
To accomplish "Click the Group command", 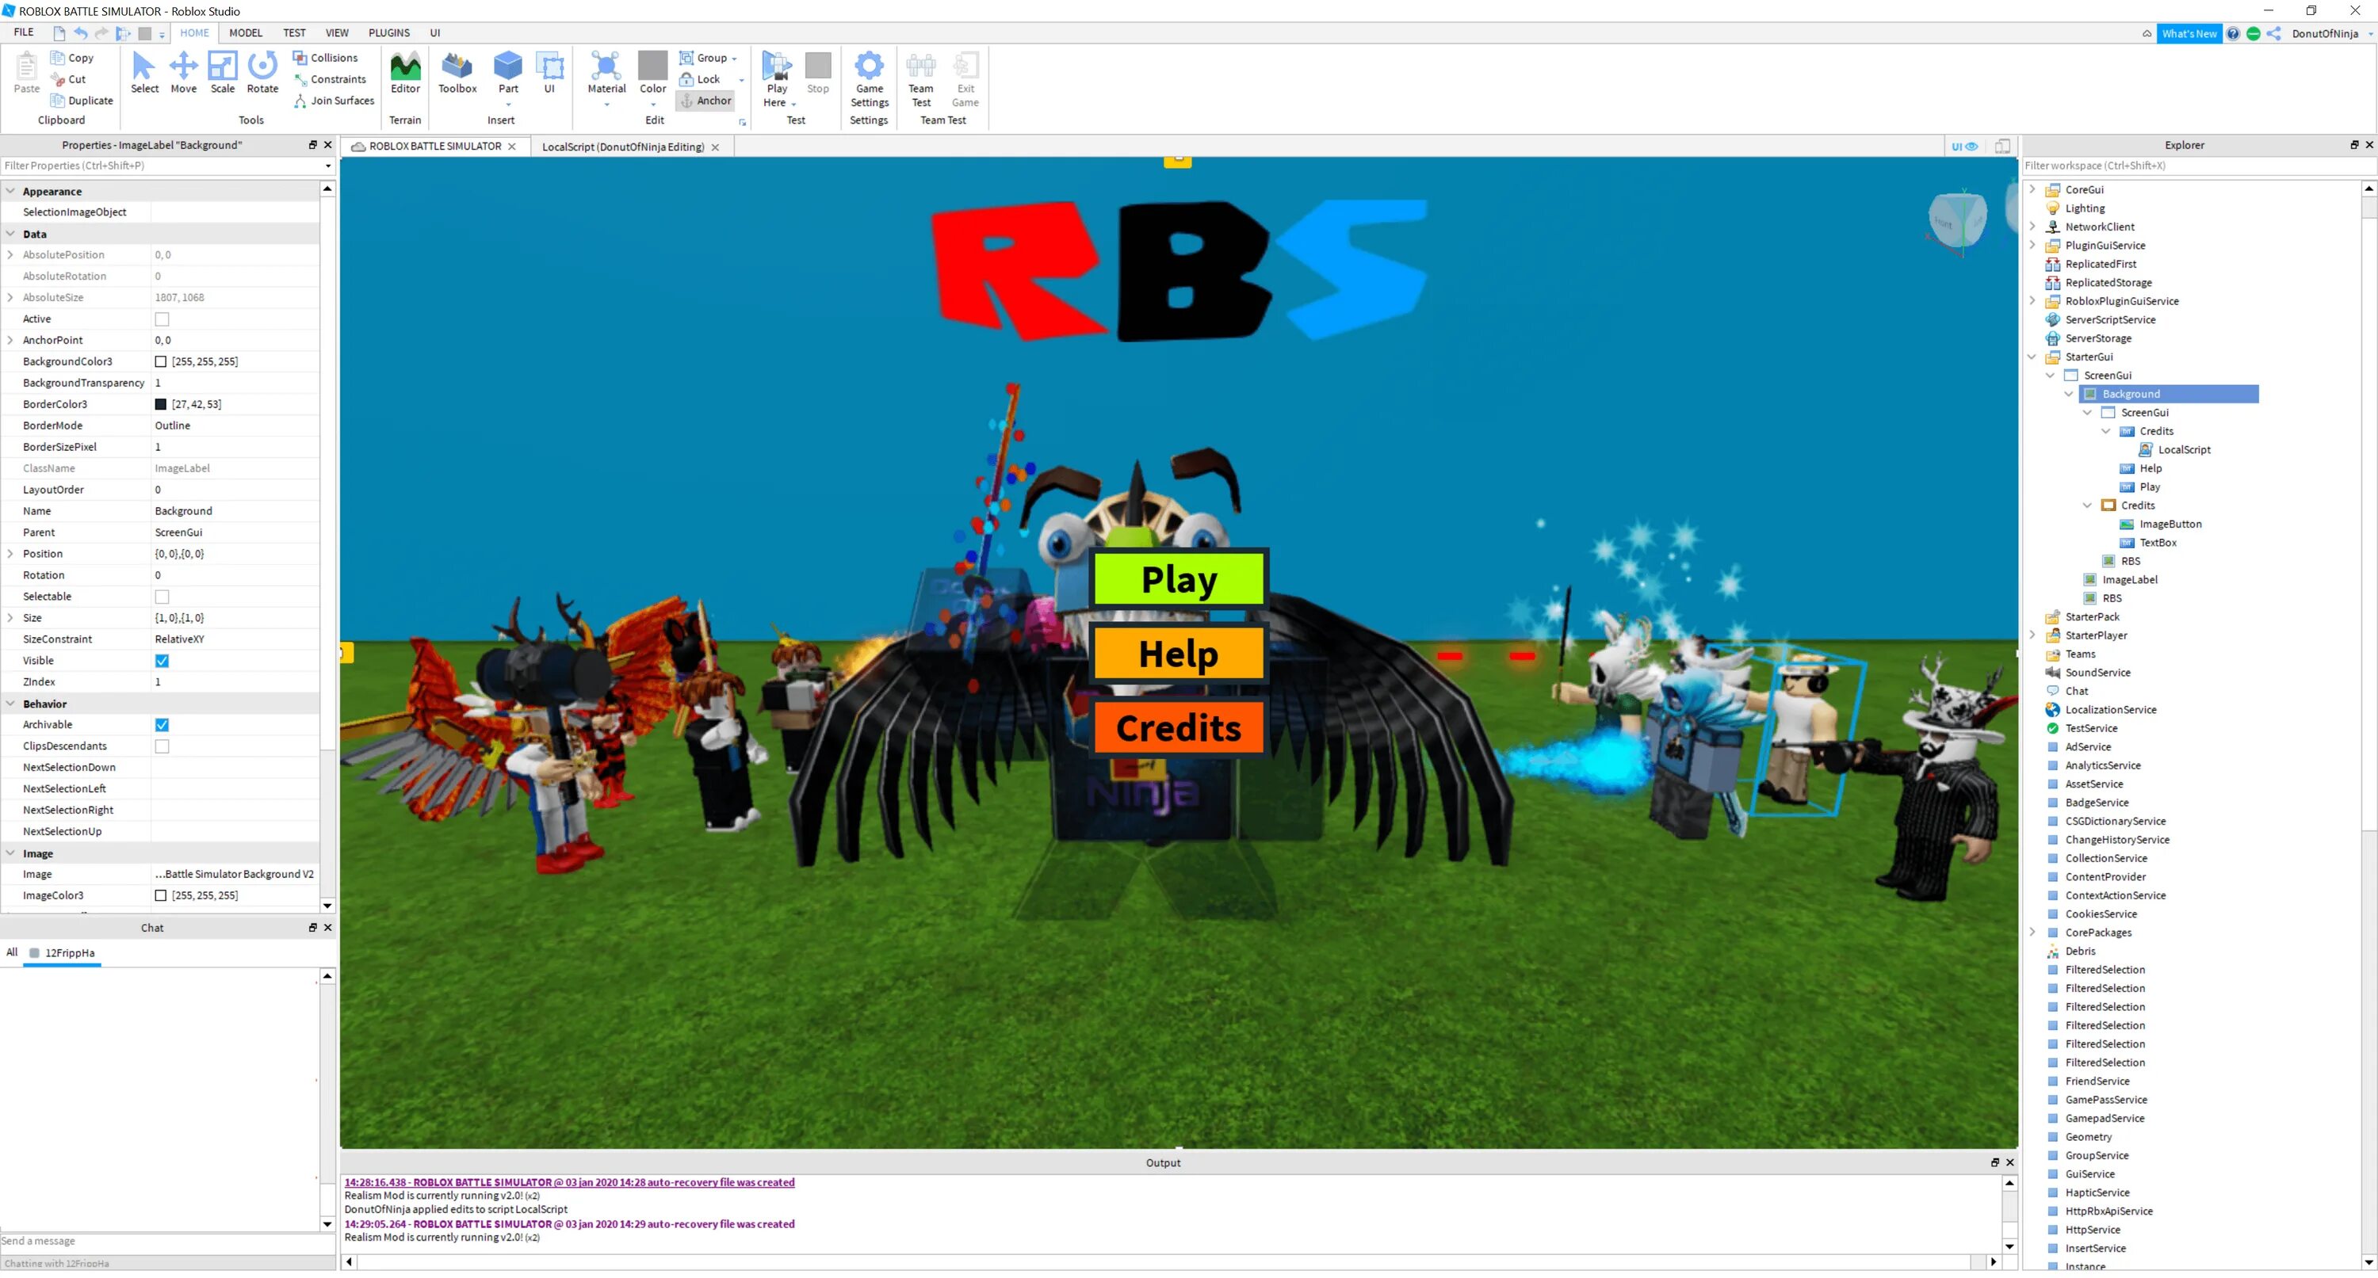I will [703, 57].
